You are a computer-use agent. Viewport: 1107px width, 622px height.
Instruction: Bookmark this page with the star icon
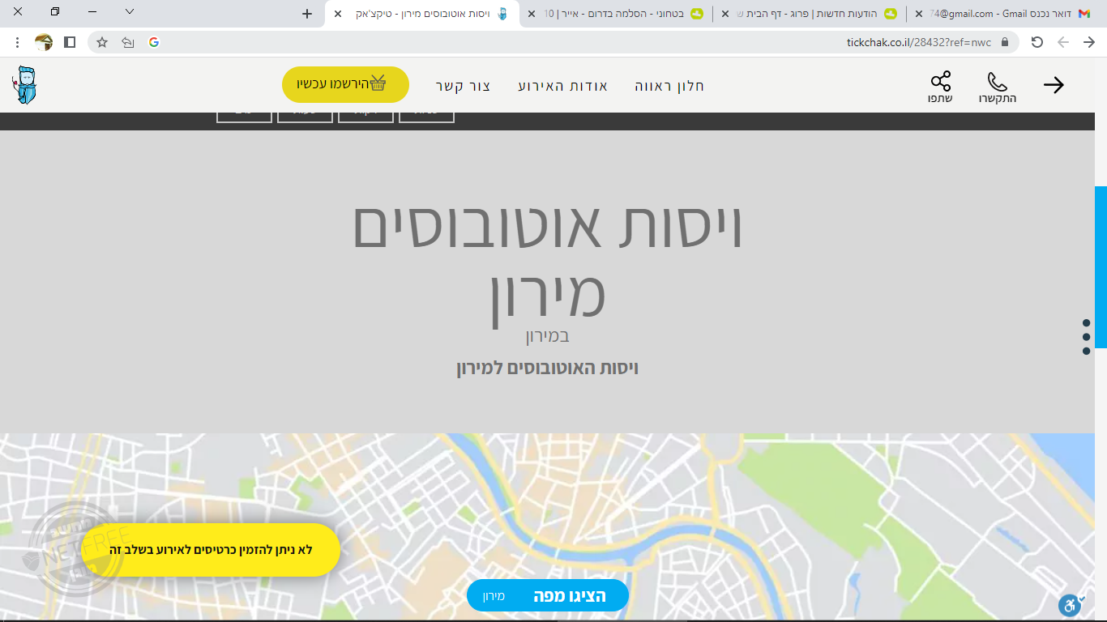[x=102, y=42]
